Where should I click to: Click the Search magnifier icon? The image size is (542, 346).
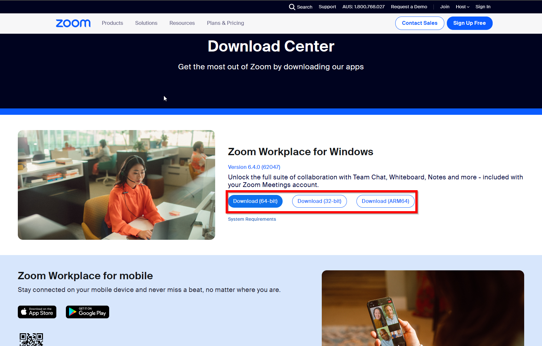point(292,7)
